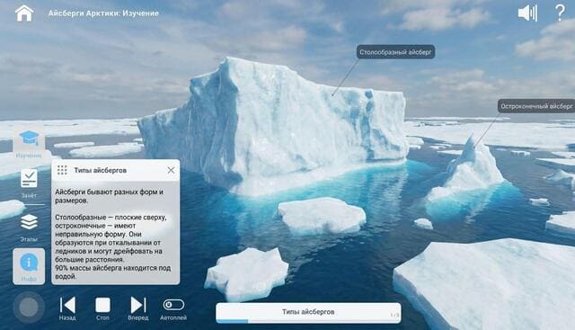Click the Типы айсбергов progress bar

pyautogui.click(x=308, y=313)
